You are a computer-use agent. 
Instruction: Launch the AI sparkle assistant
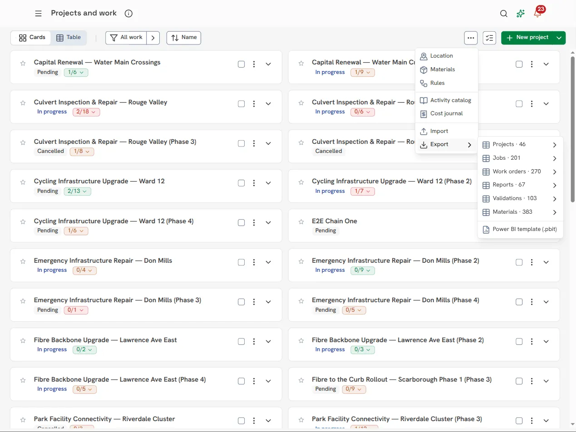(521, 14)
